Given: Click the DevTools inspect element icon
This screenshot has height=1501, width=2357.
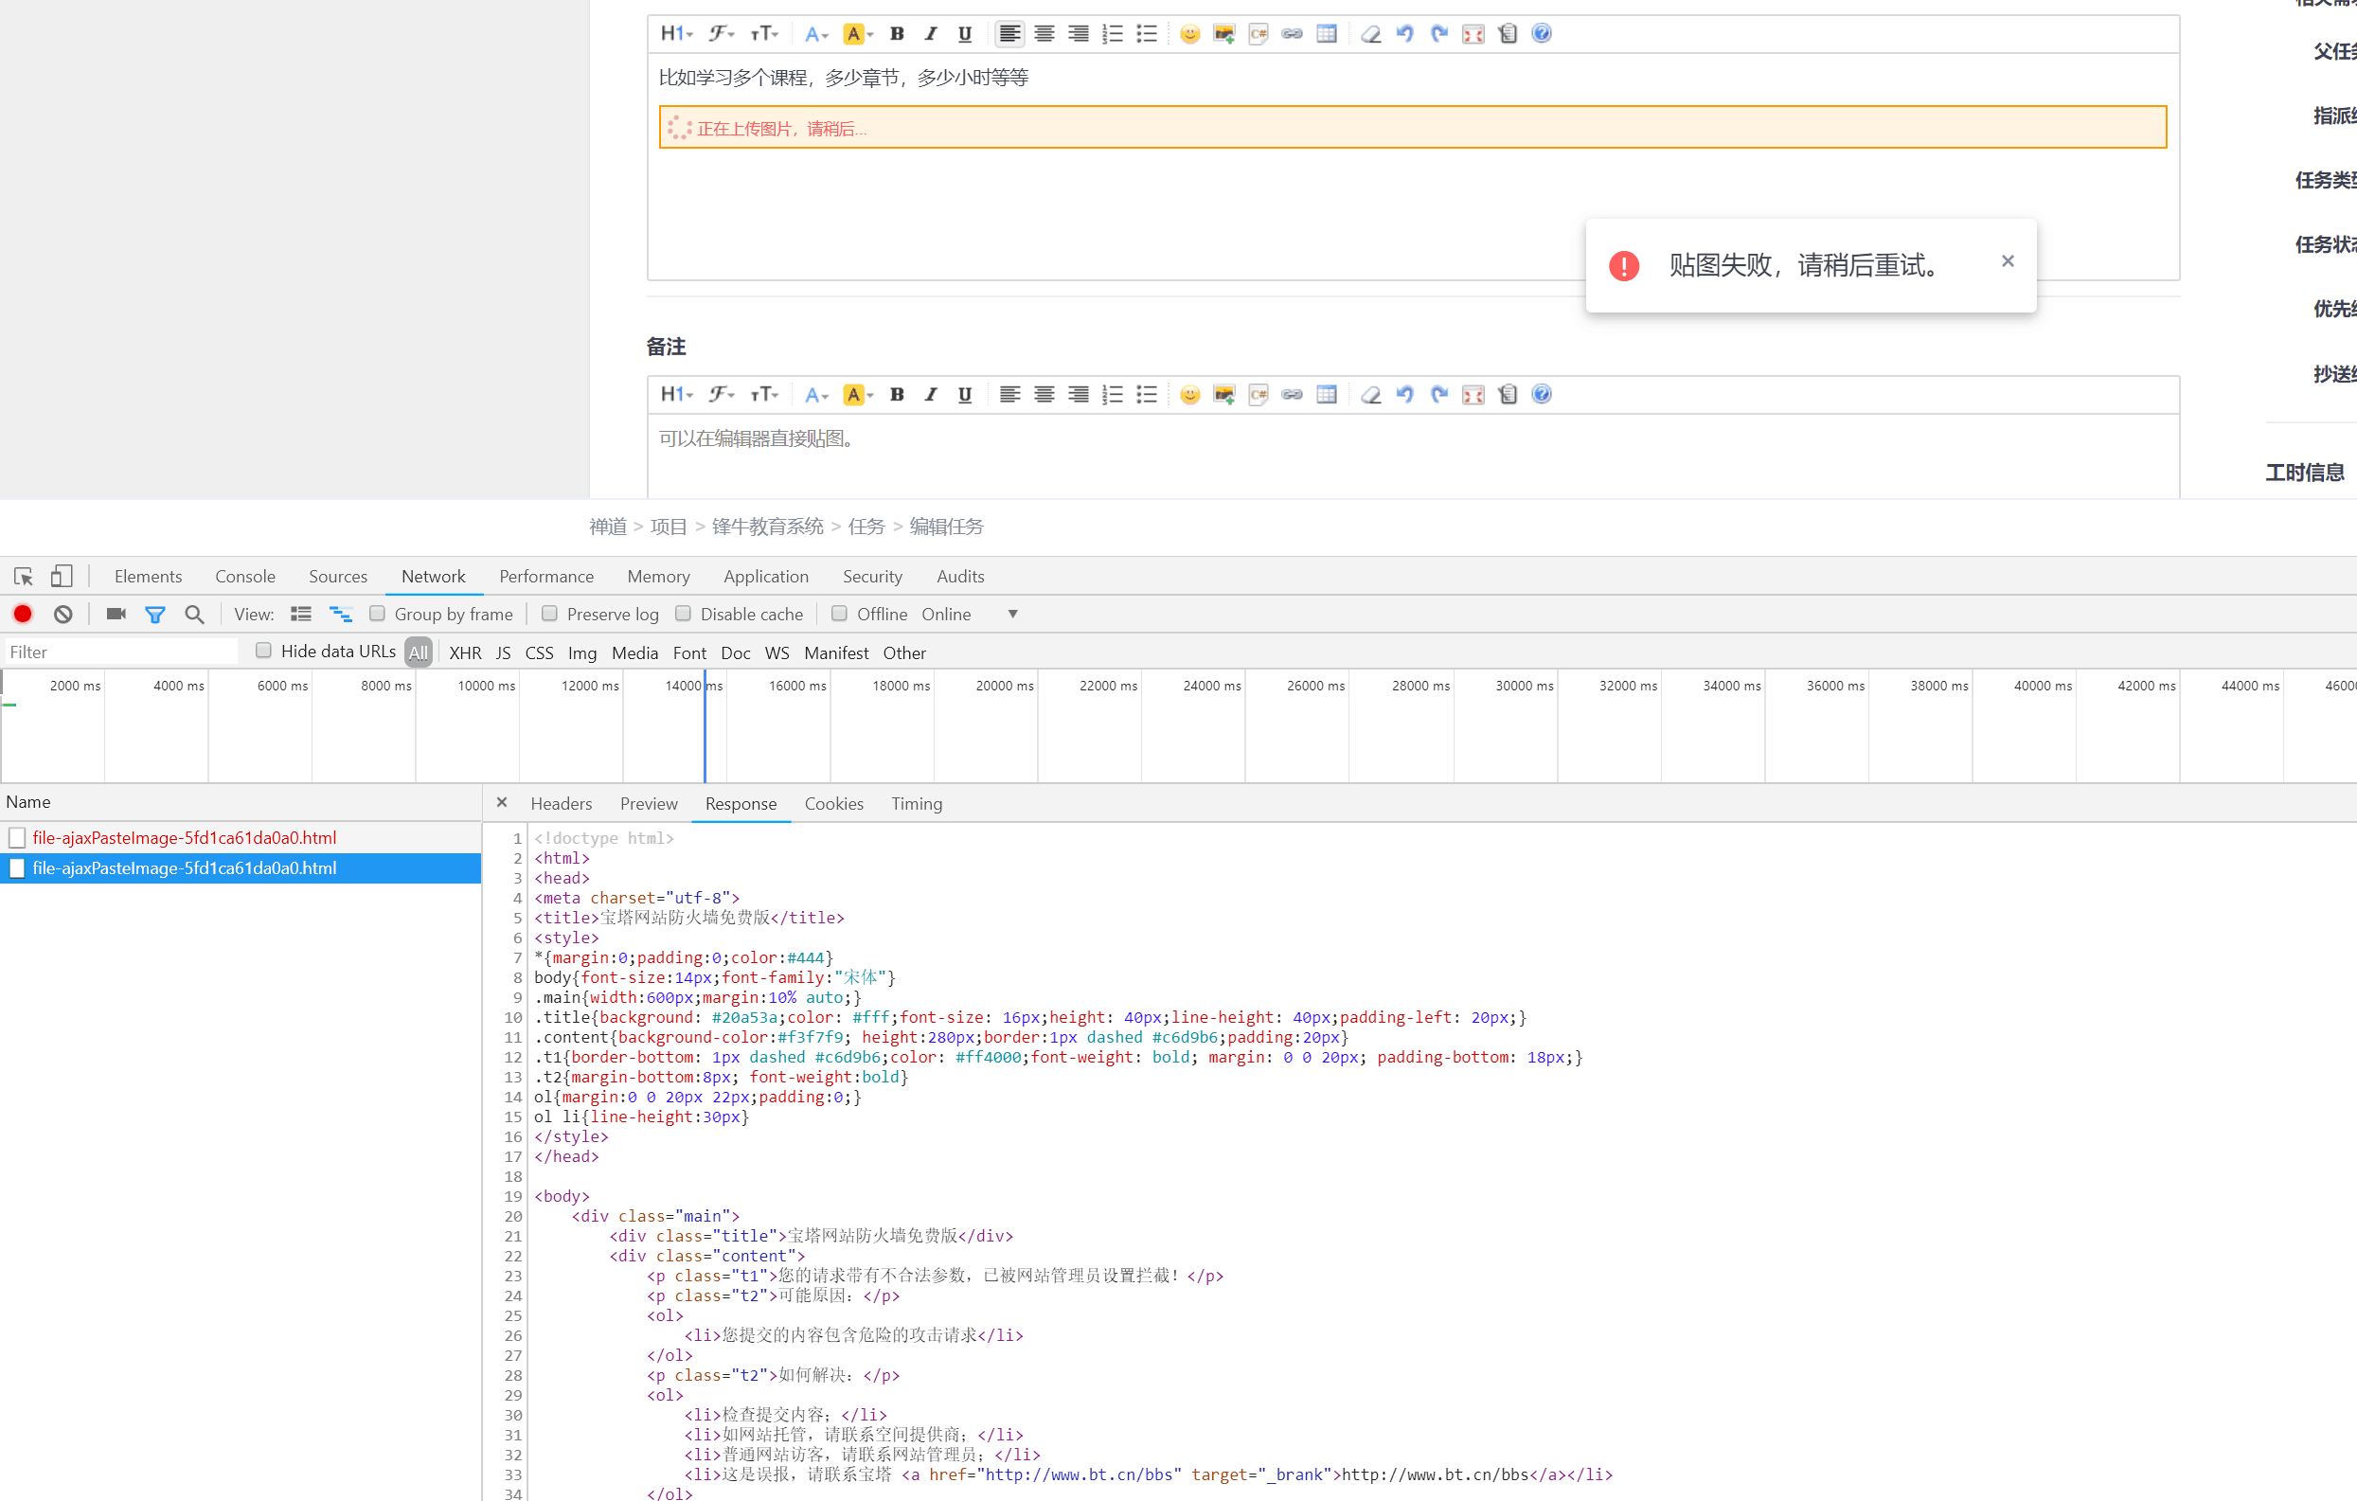Looking at the screenshot, I should (x=24, y=577).
